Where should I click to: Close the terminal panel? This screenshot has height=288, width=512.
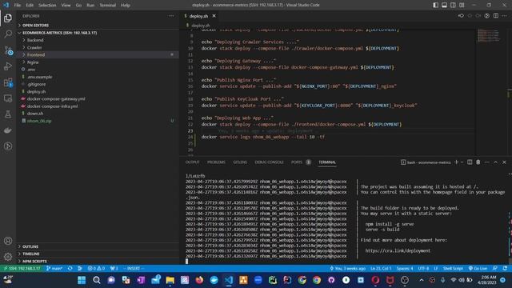coord(504,162)
